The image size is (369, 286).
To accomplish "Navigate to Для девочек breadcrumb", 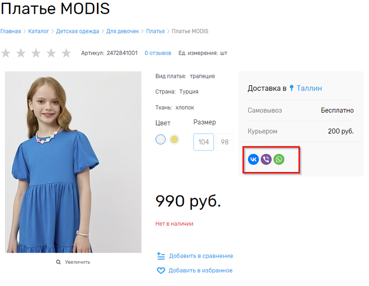I will coord(123,31).
